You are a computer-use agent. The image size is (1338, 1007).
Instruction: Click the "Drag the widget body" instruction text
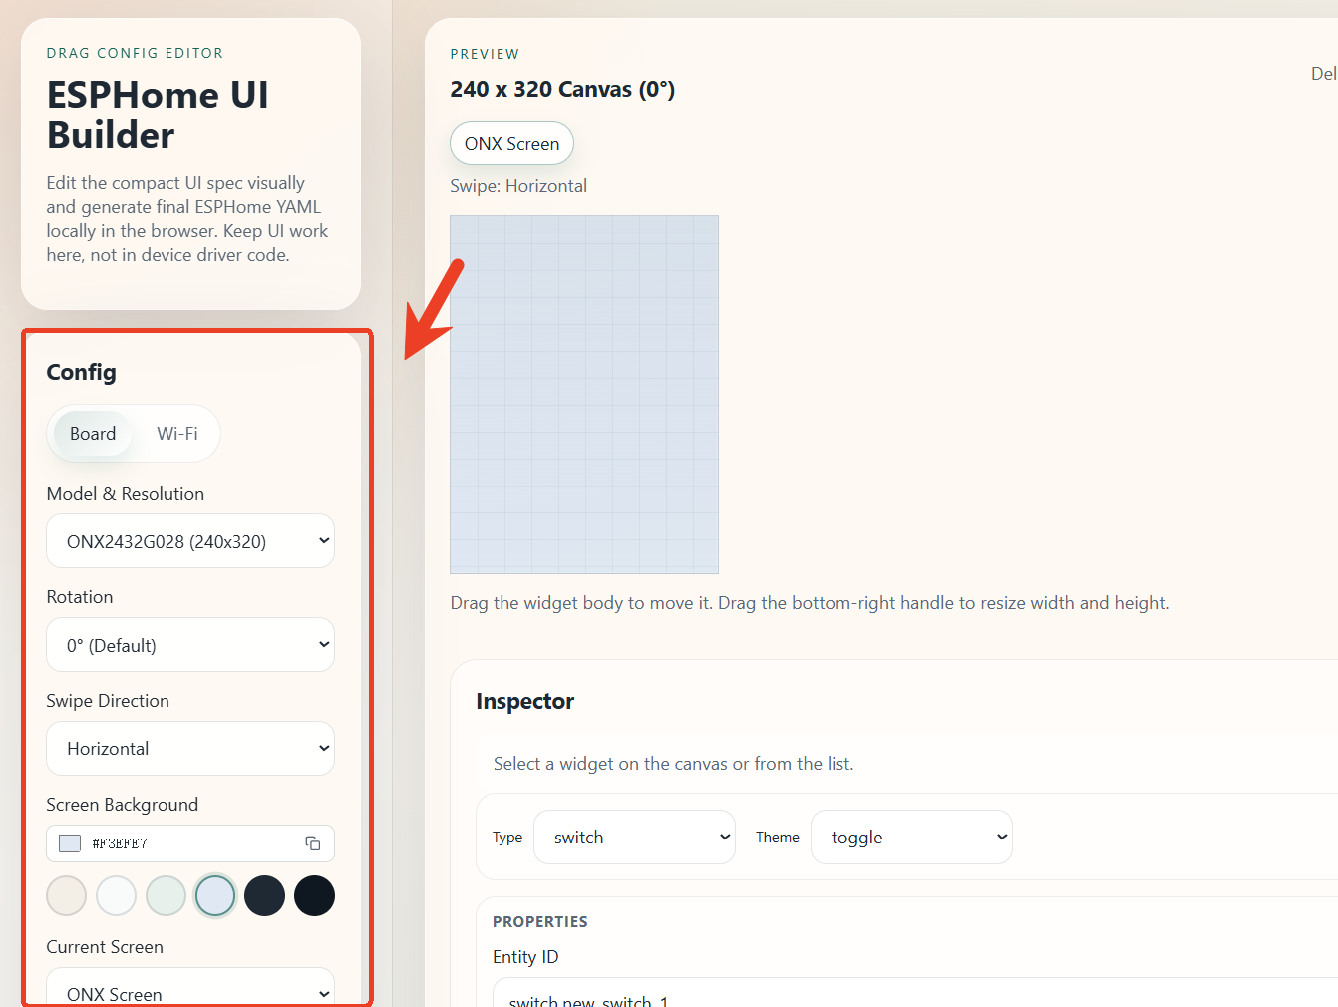[x=810, y=603]
